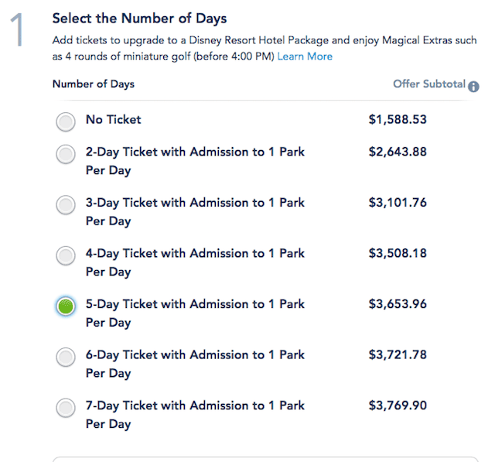The height and width of the screenshot is (462, 495).
Task: Open the Learn More link
Action: click(x=305, y=56)
